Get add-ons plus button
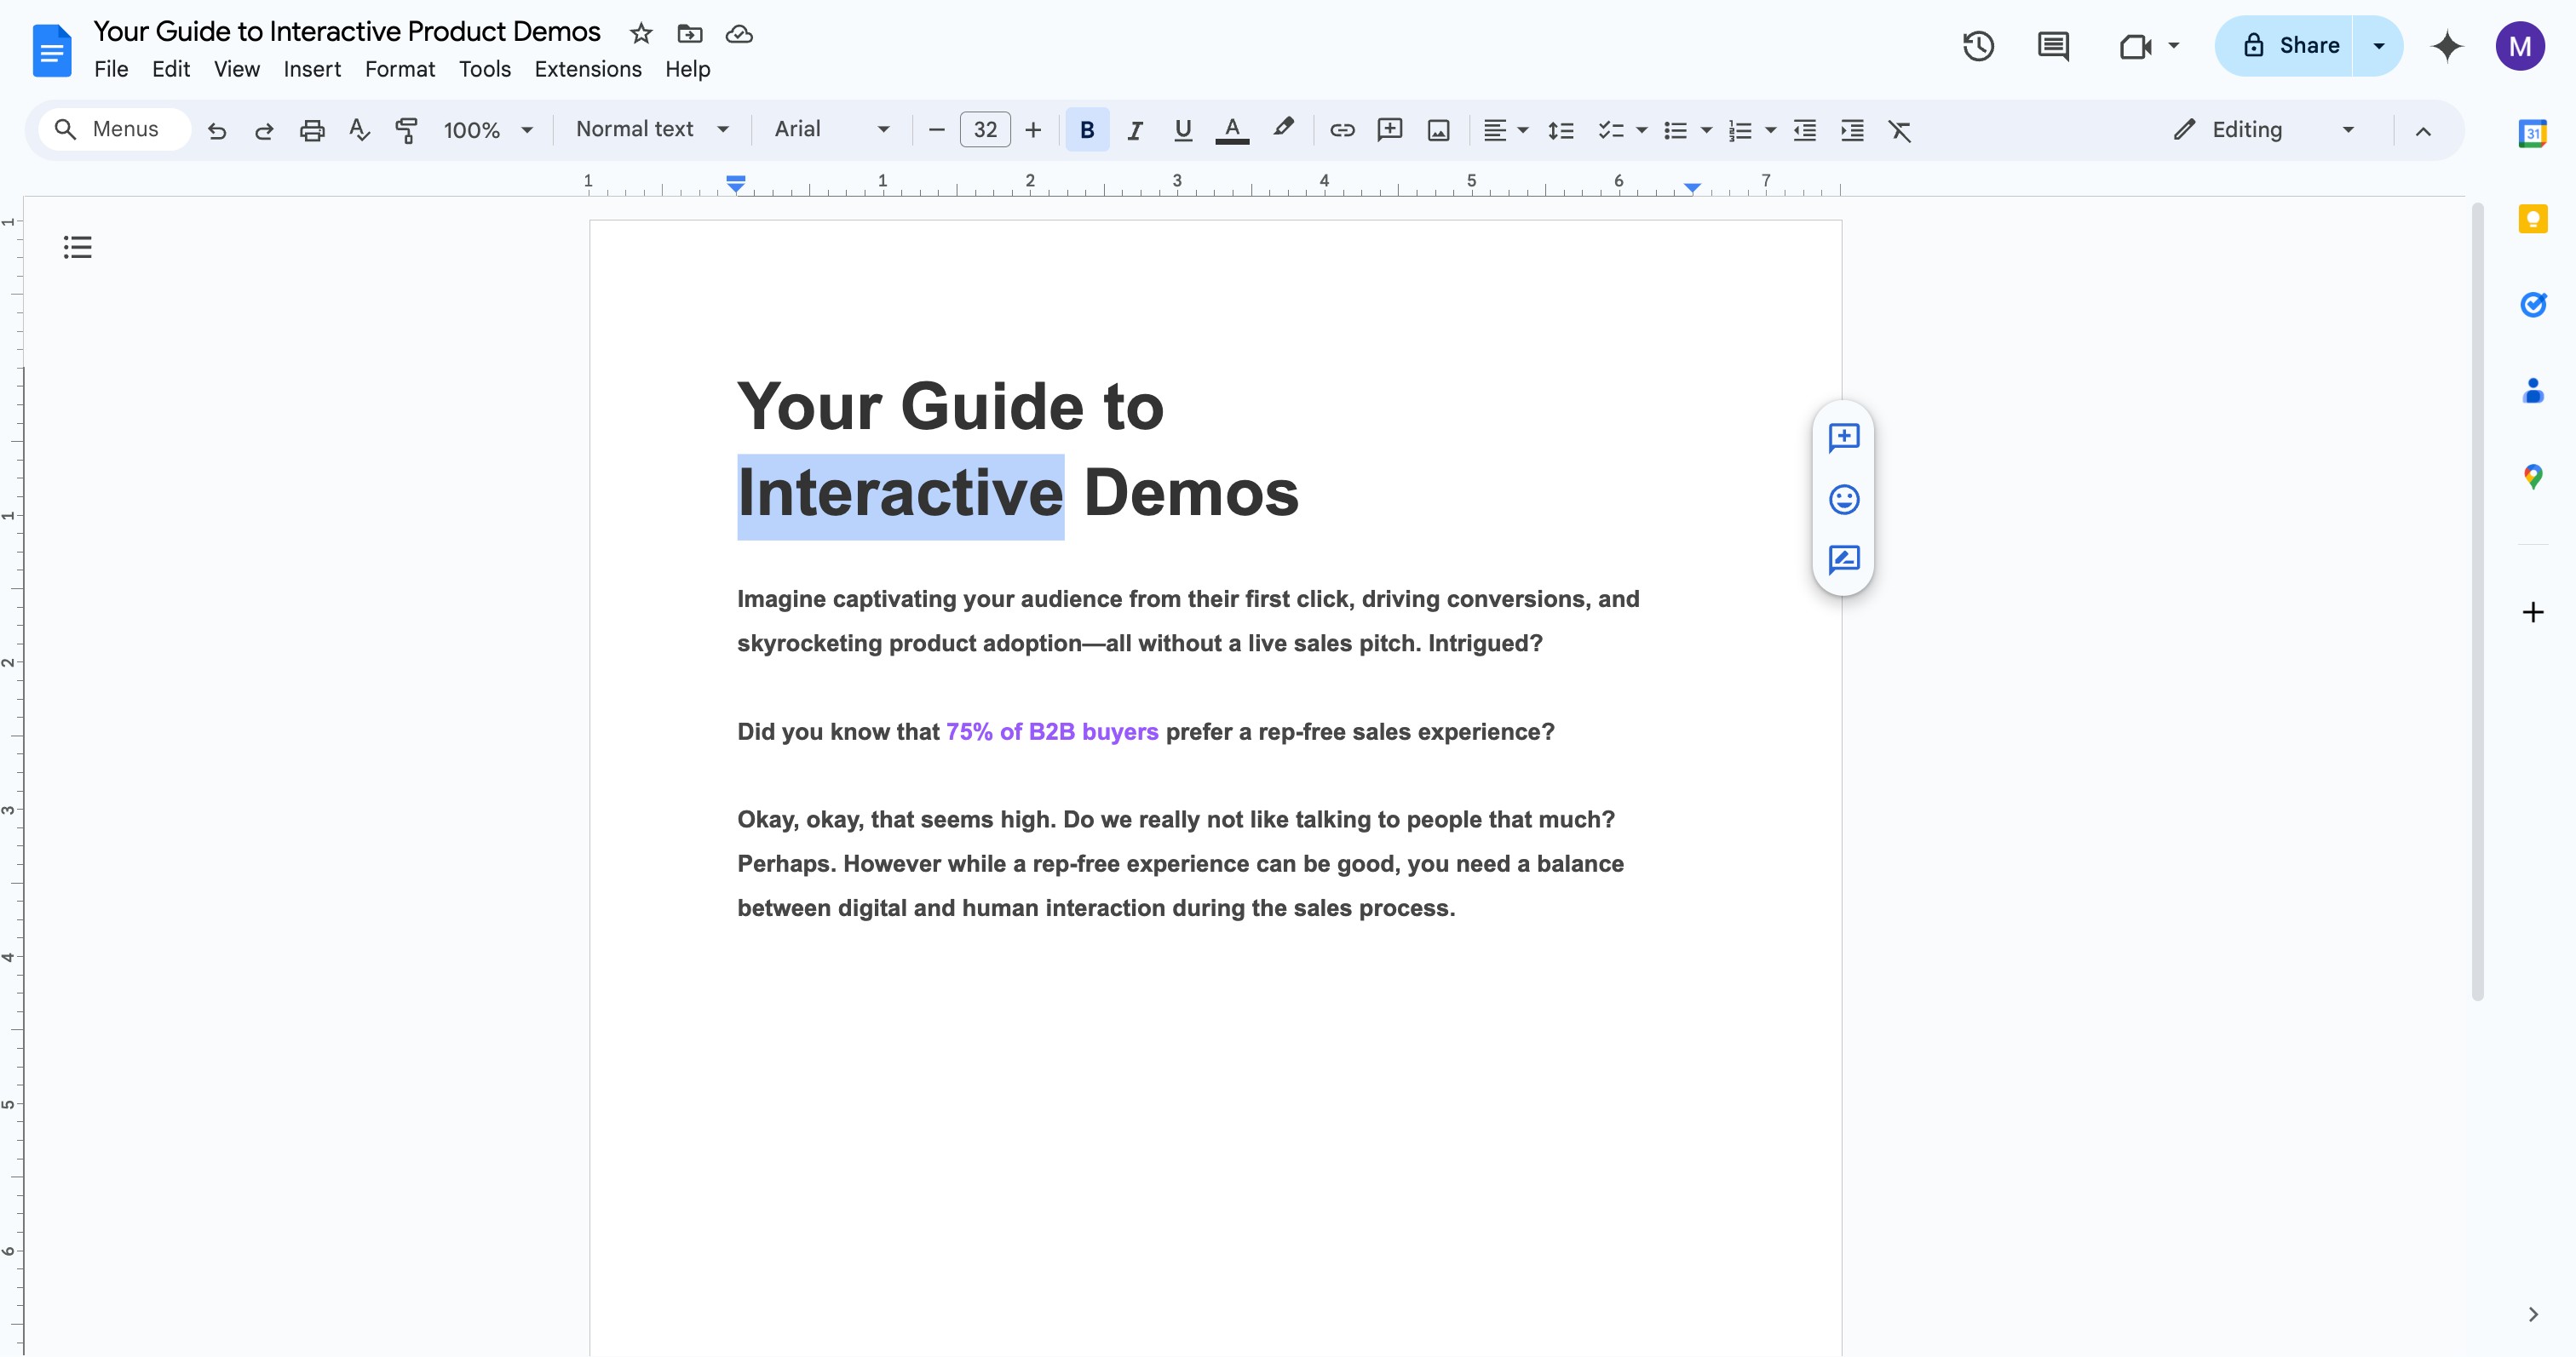The height and width of the screenshot is (1357, 2576). pos(2532,613)
